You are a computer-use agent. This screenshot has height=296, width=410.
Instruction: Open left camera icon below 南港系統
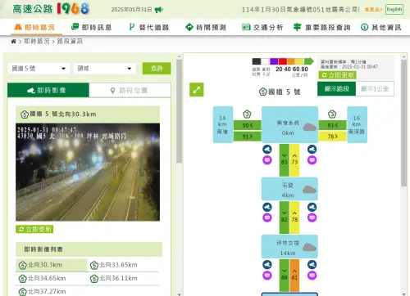267,149
